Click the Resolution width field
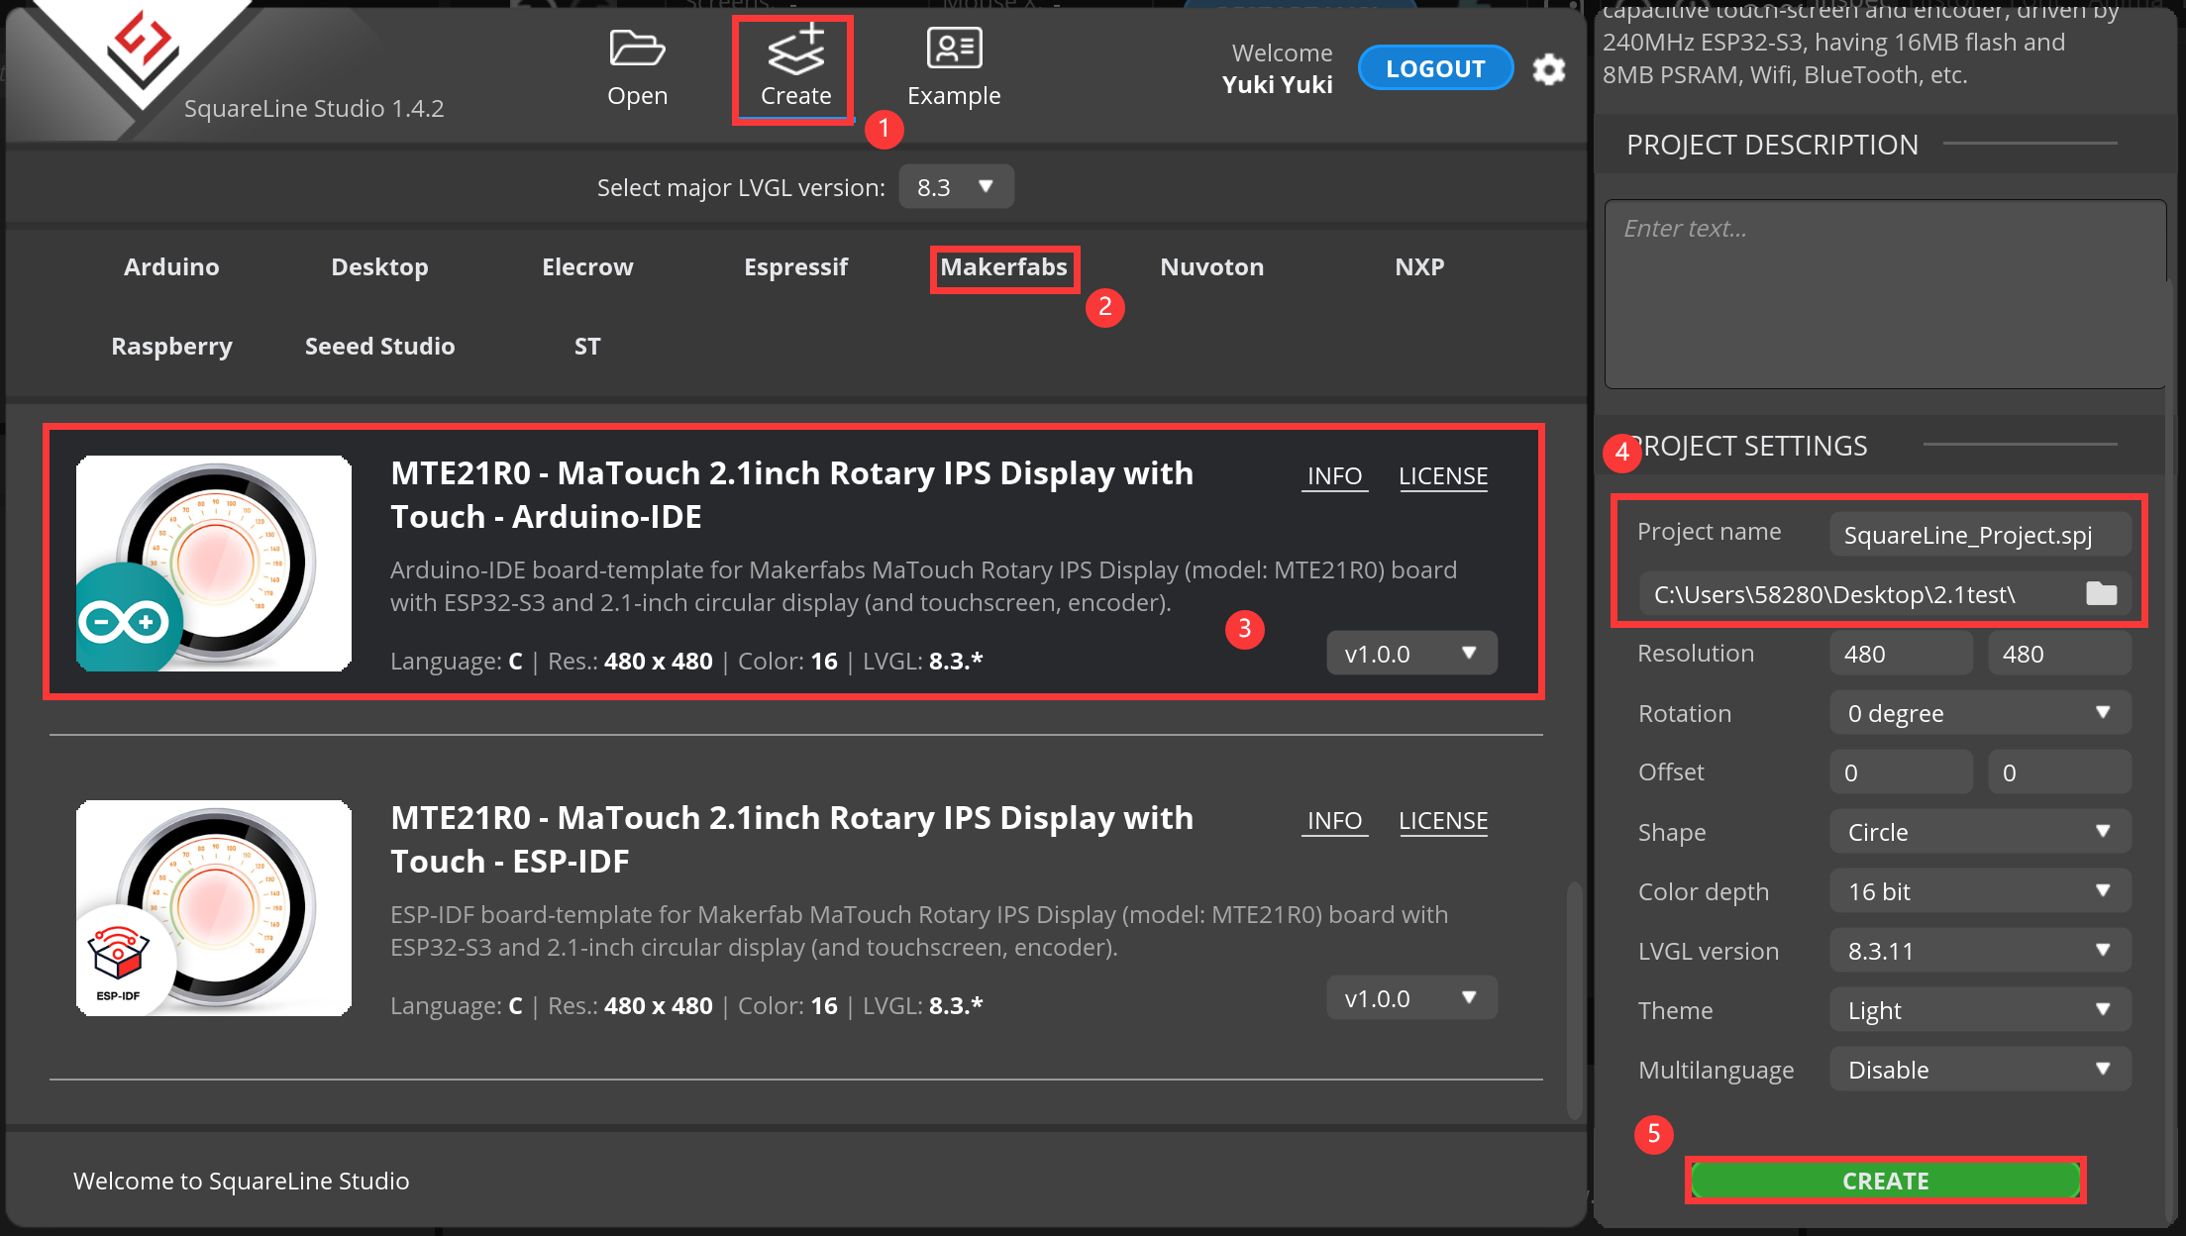The image size is (2186, 1236). pos(1901,654)
